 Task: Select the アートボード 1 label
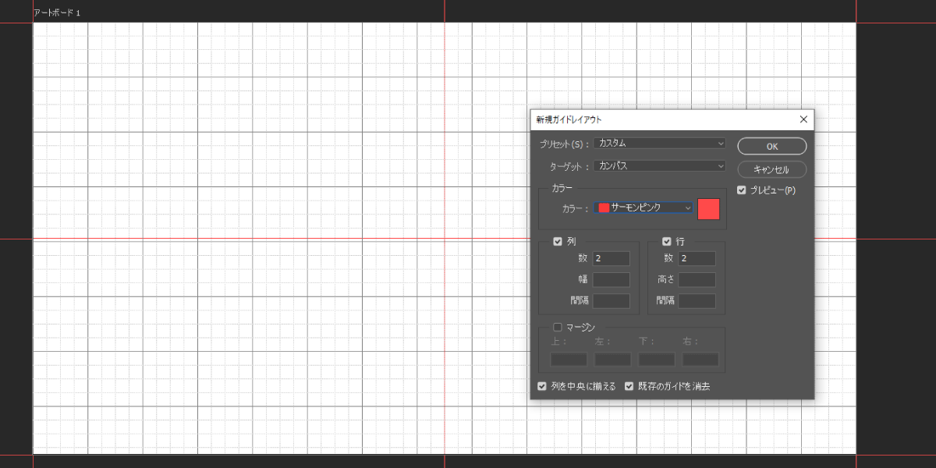tap(57, 13)
